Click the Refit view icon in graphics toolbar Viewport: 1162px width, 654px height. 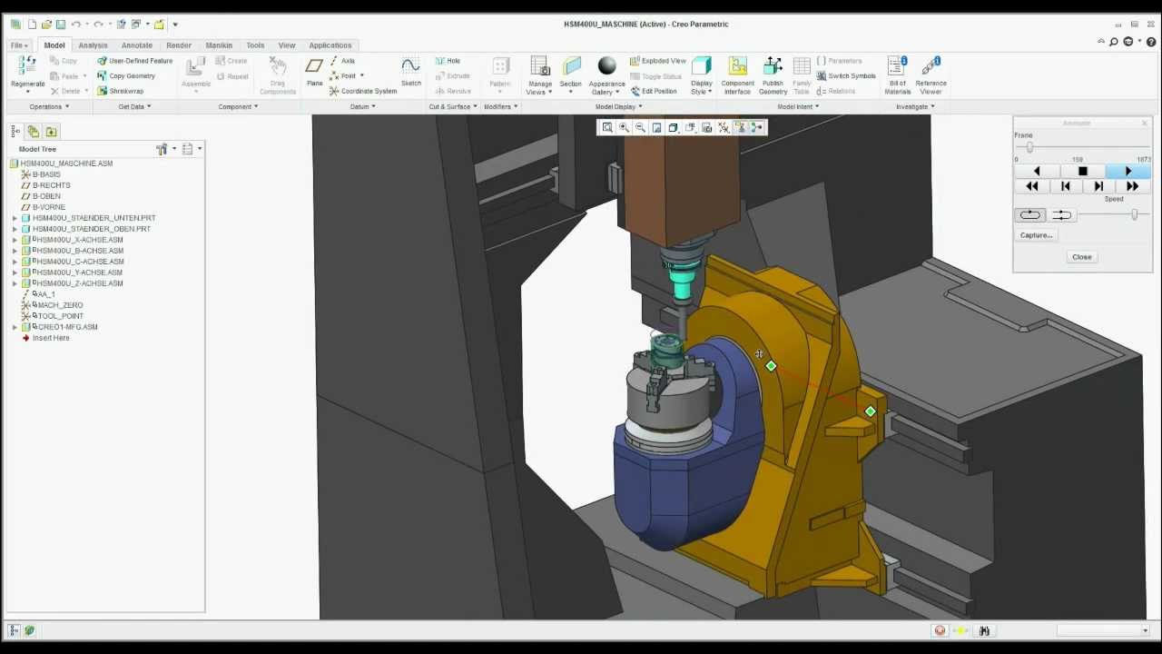(607, 128)
